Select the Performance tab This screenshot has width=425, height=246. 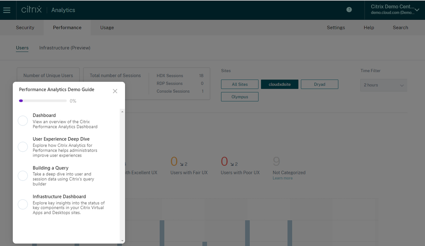point(67,28)
